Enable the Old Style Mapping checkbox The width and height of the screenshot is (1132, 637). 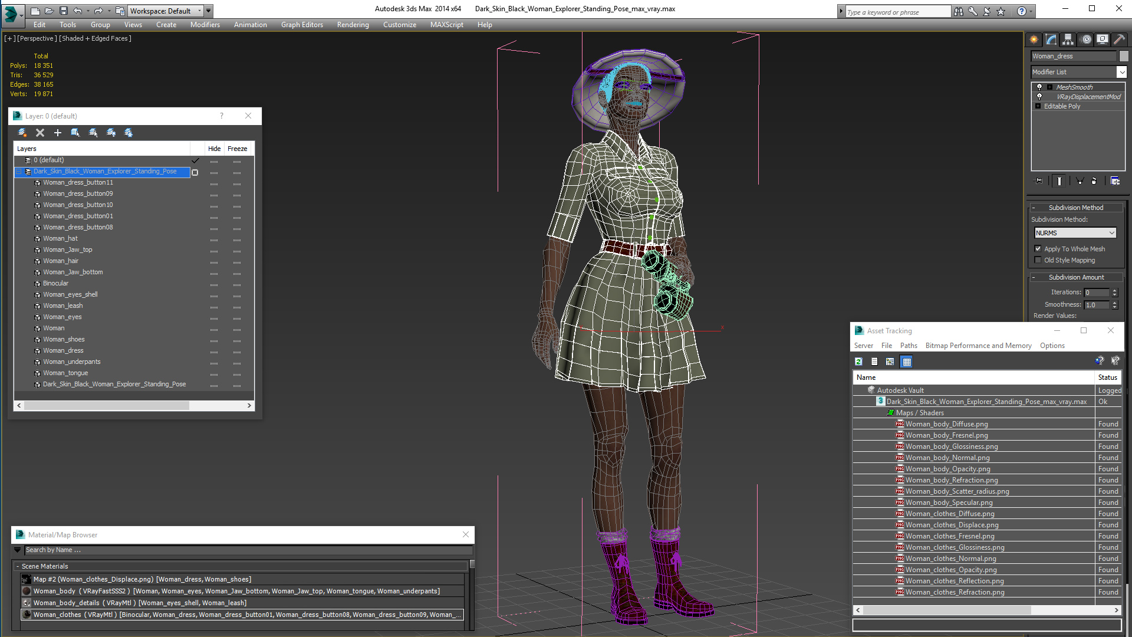pyautogui.click(x=1038, y=260)
